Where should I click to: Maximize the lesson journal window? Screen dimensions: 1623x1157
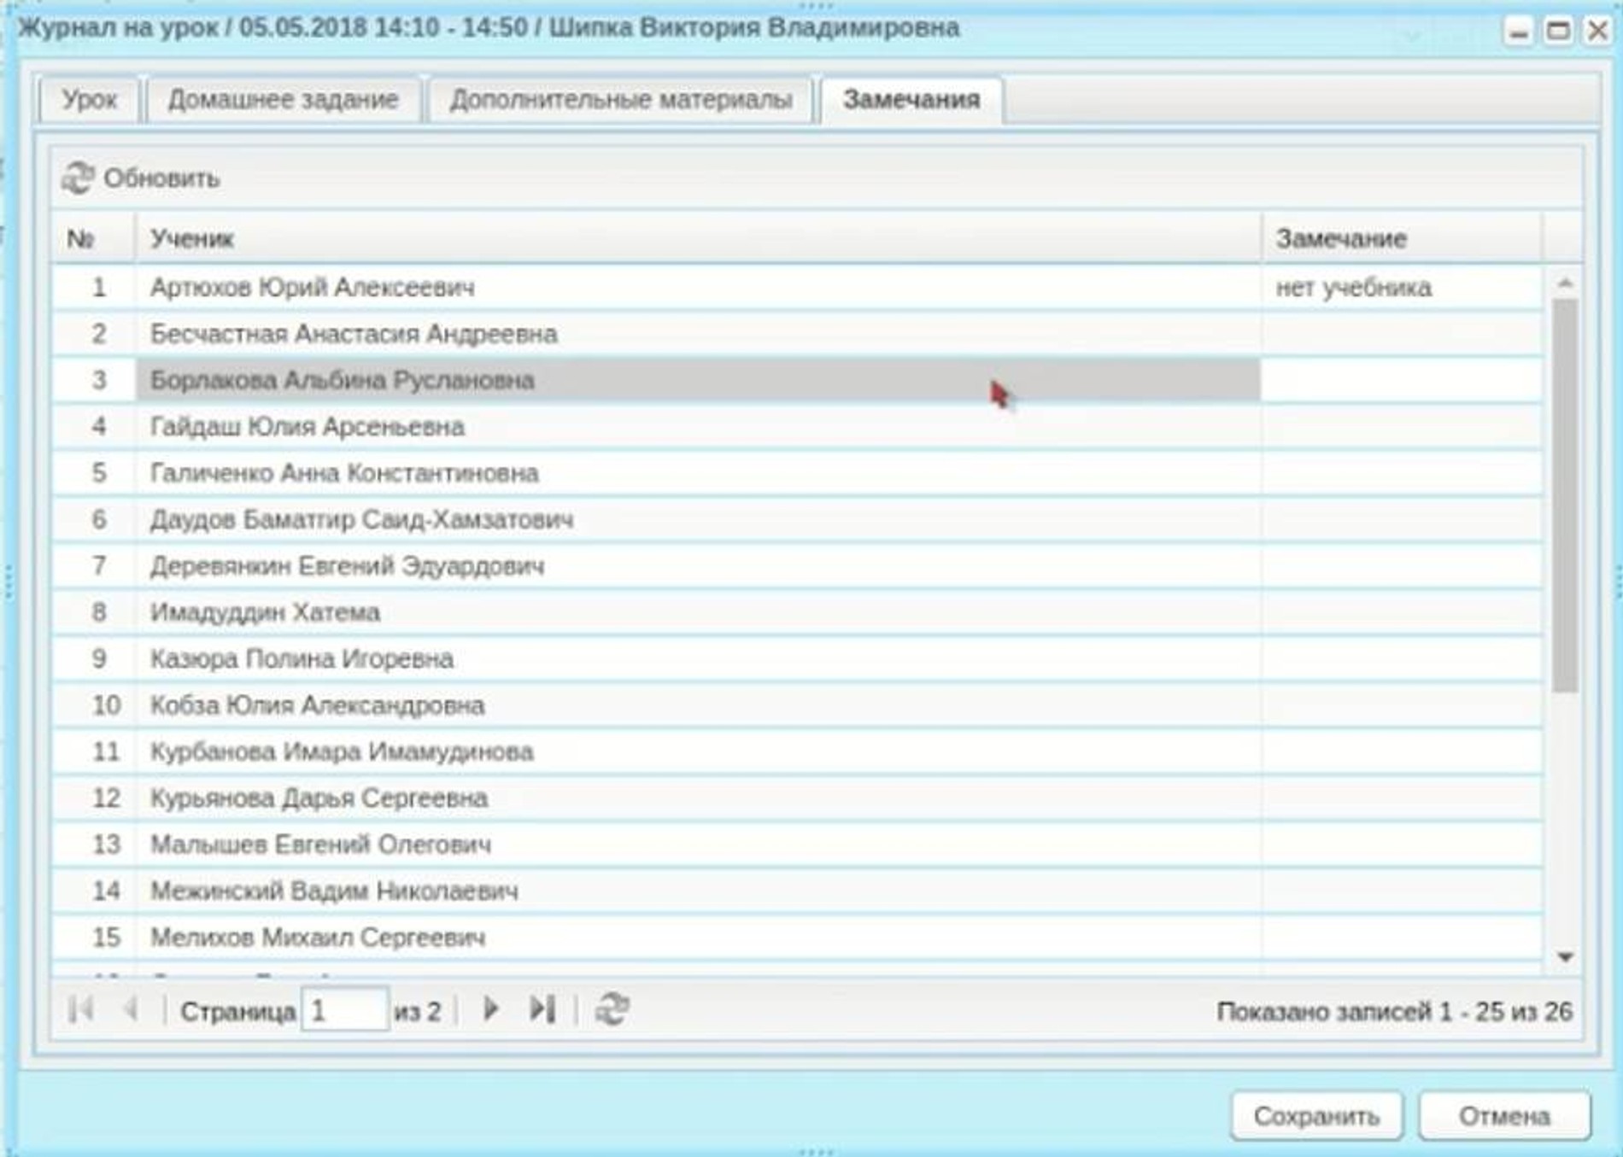click(x=1558, y=32)
